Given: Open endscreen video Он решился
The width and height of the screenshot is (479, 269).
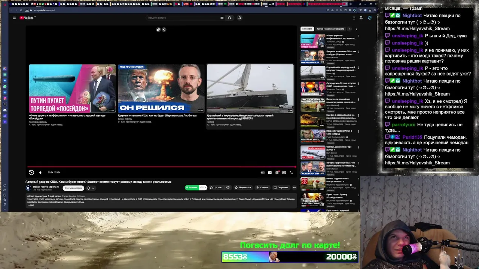Looking at the screenshot, I should pos(161,89).
